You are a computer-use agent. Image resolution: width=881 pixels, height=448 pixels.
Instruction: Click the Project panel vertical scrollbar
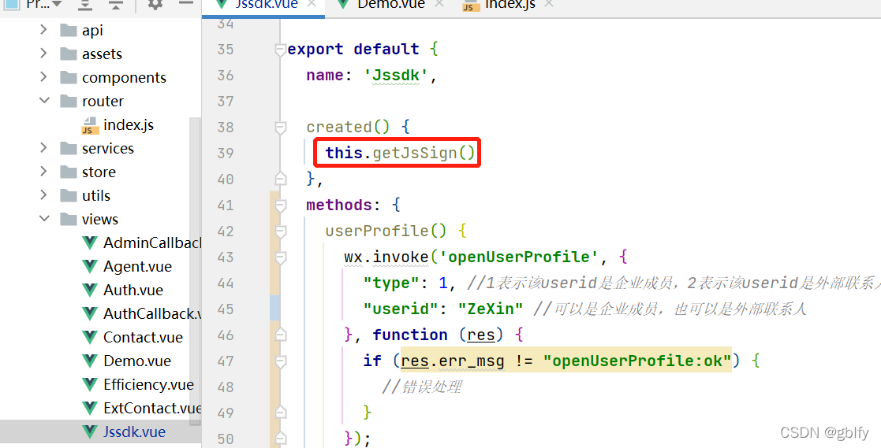pos(195,272)
